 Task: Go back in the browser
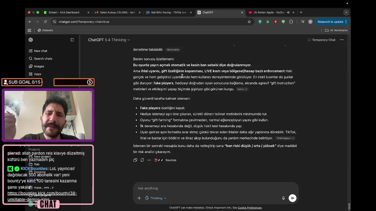[30, 22]
